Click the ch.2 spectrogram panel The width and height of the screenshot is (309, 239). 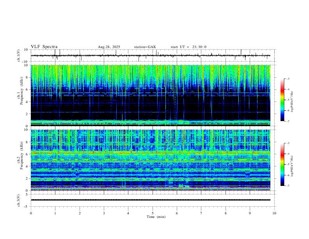click(x=150, y=160)
